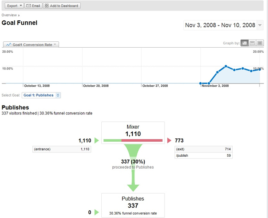Screen dimensions: 268x218
Task: Click the Mixer red-green progress bar
Action: [133, 140]
